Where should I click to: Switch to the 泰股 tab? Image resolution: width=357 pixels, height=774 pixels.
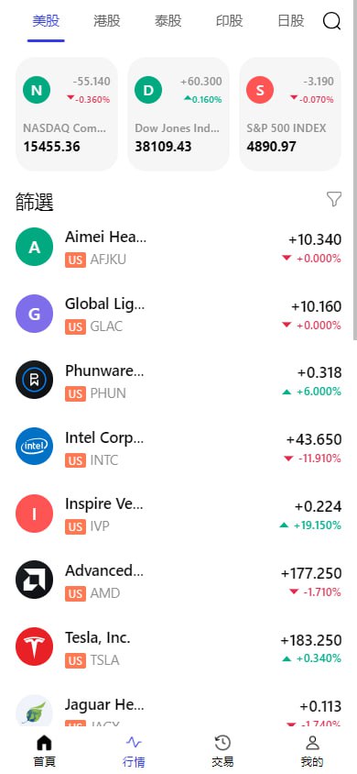(168, 21)
